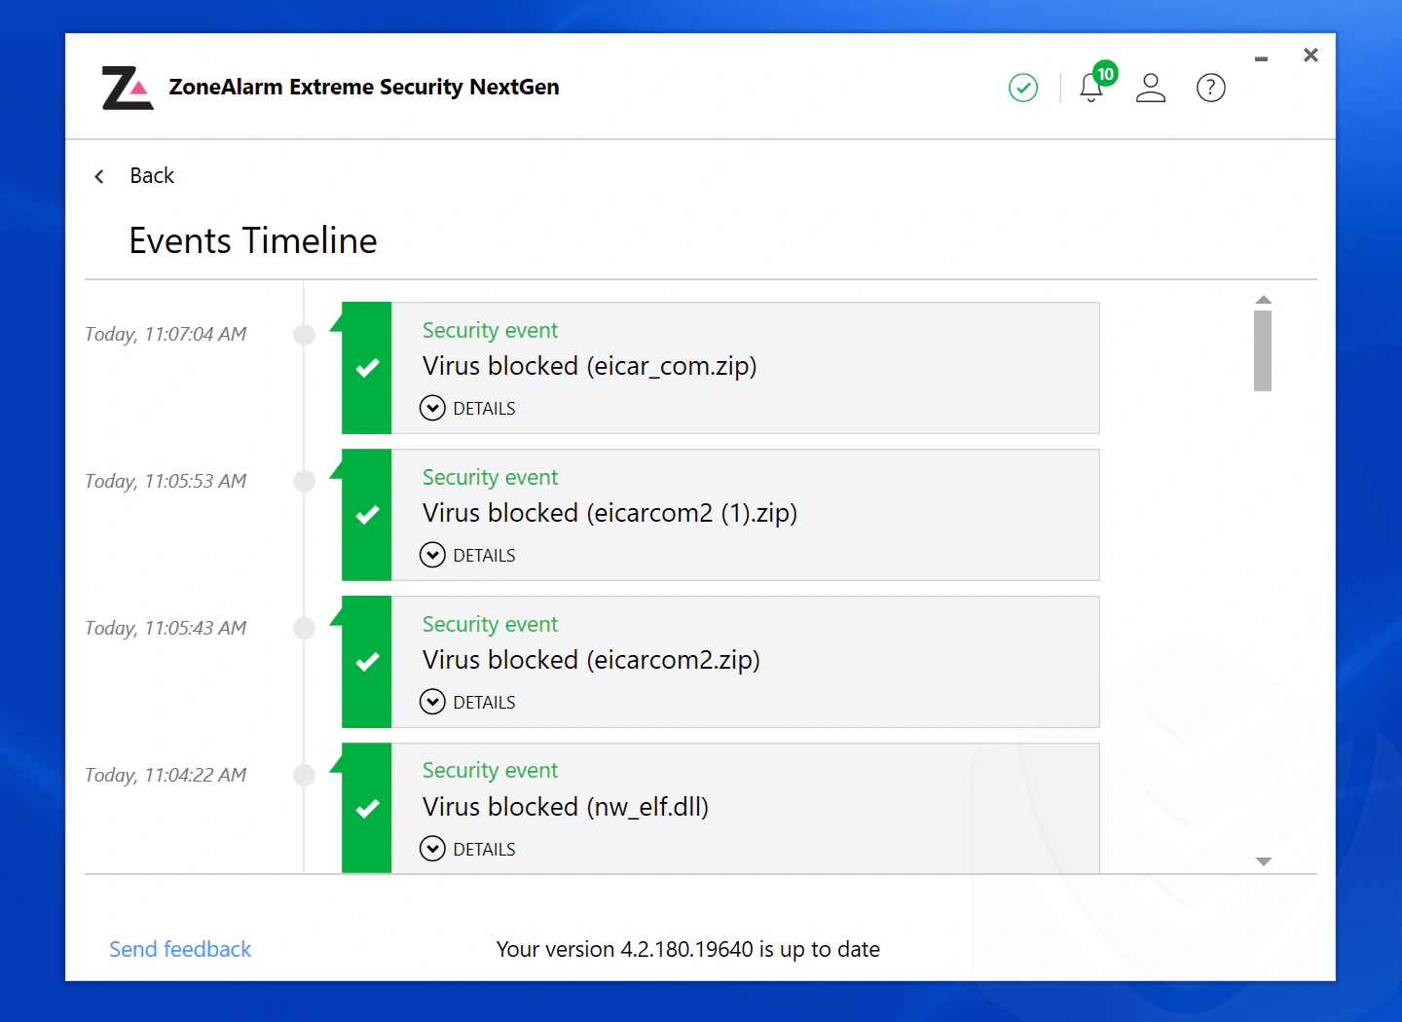
Task: Click 'Today, 11:07:04 AM' timestamp
Action: 166,335
